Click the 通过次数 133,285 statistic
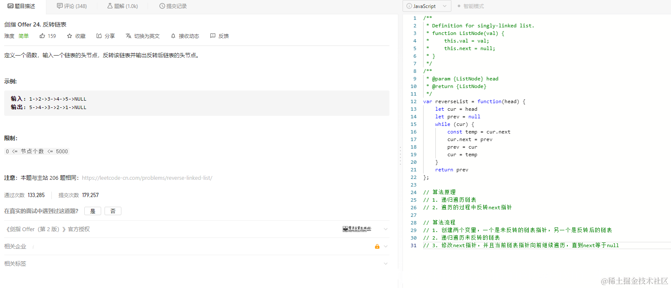Screen dimensions: 671x288 [24, 195]
